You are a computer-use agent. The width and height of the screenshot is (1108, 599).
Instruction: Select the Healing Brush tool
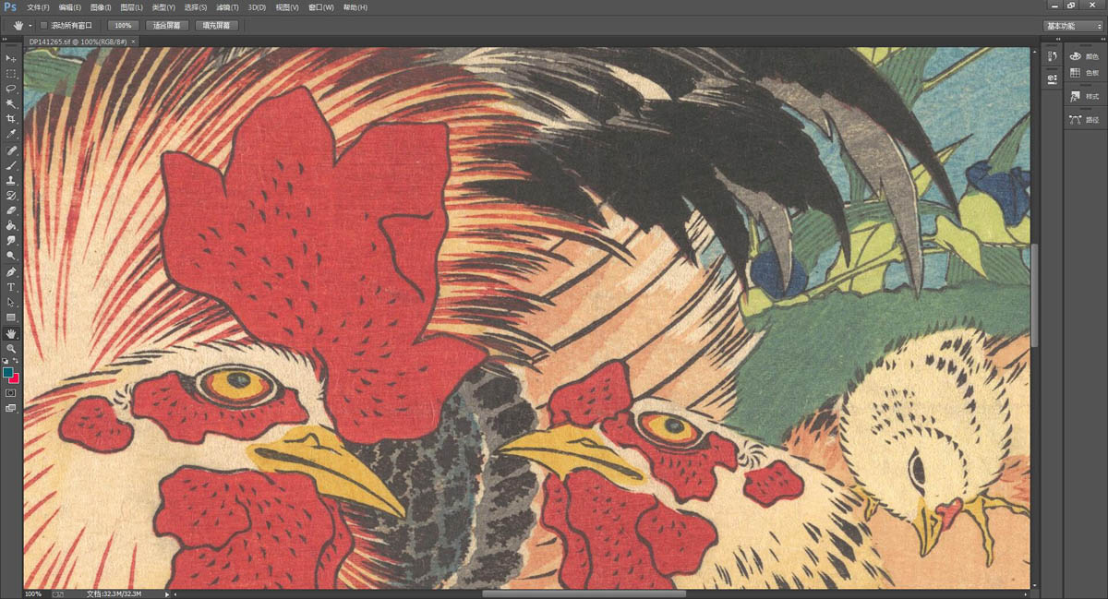click(x=11, y=150)
